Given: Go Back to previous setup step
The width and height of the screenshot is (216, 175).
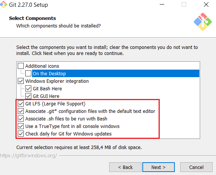Looking at the screenshot, I should 125,167.
